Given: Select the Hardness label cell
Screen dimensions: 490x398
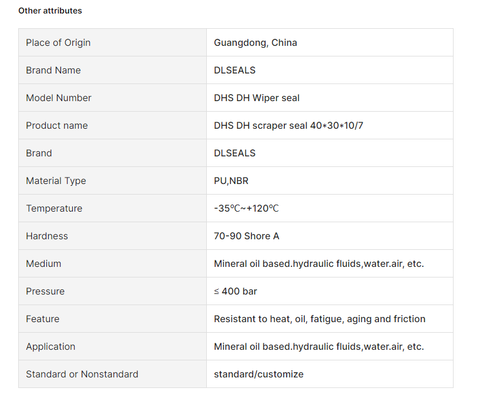Looking at the screenshot, I should pos(112,236).
